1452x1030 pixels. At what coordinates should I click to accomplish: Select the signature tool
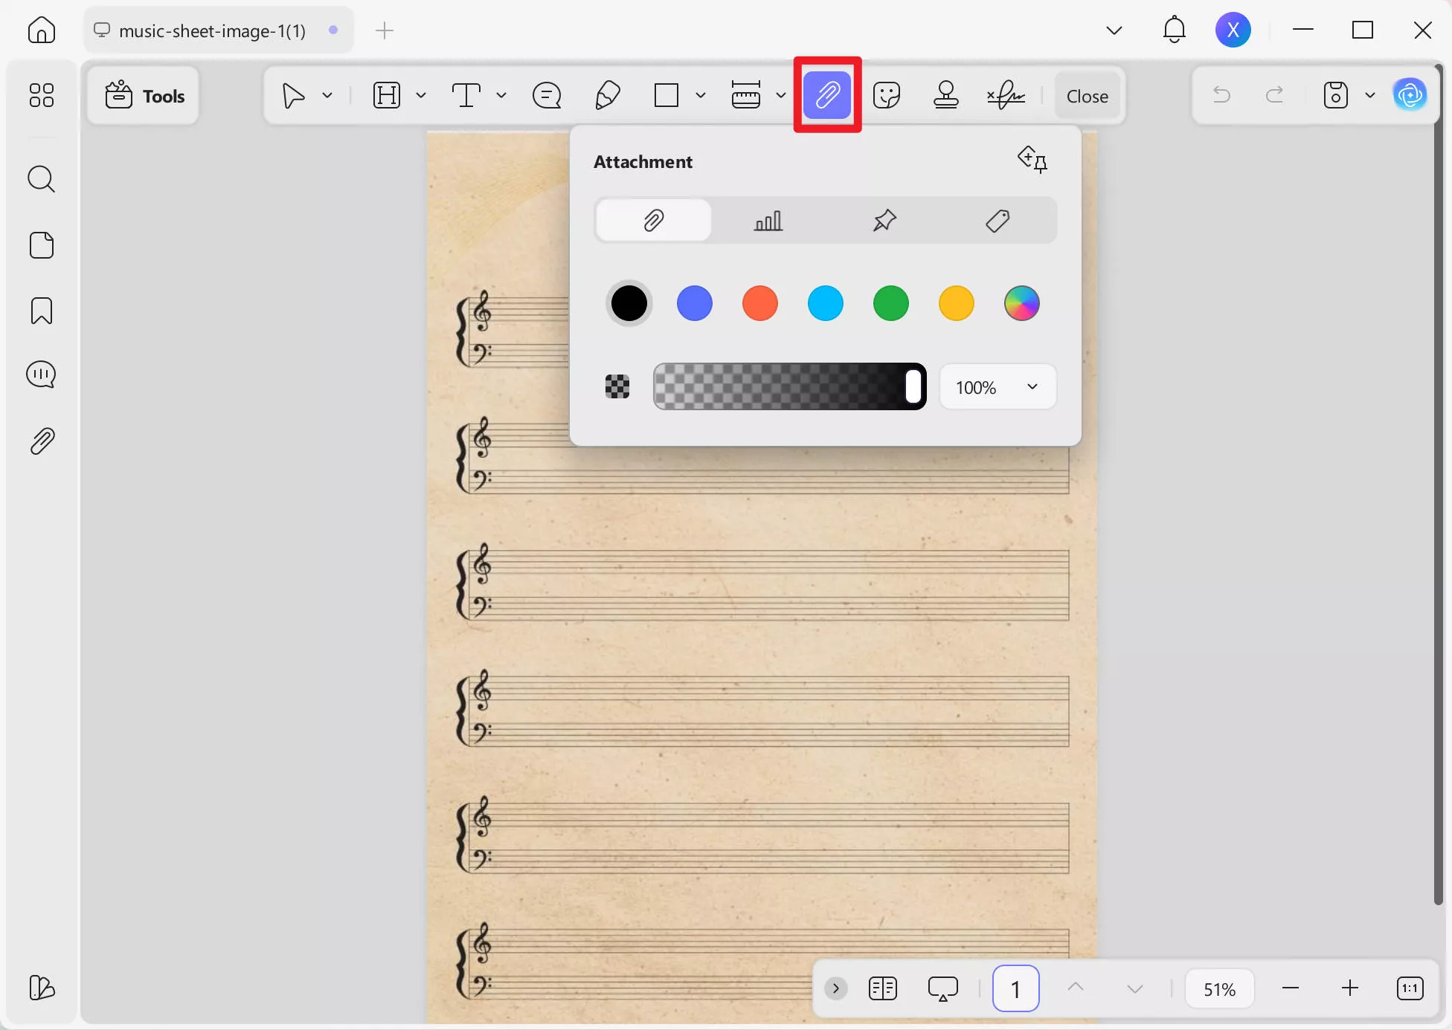pyautogui.click(x=1006, y=95)
